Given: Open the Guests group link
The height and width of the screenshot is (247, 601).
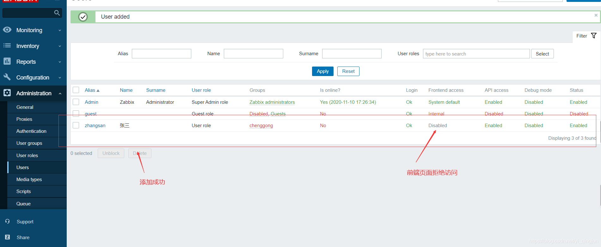Looking at the screenshot, I should pyautogui.click(x=278, y=114).
